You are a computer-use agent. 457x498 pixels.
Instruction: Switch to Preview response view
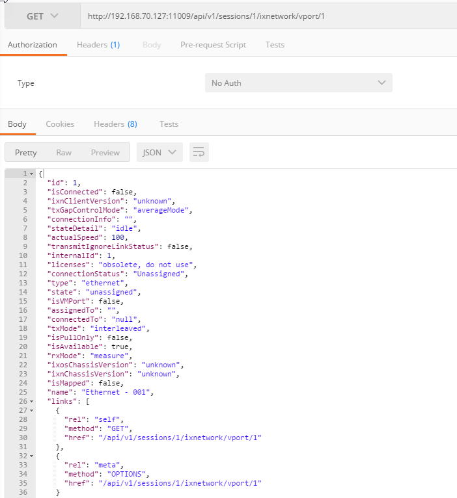click(105, 153)
